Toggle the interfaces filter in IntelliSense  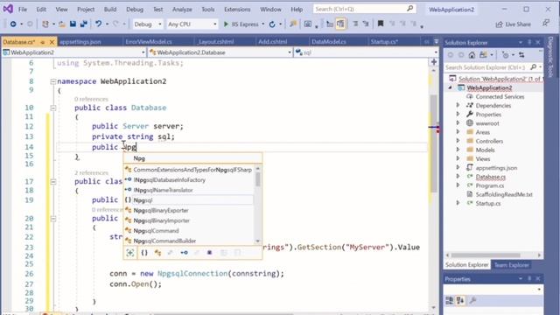(184, 253)
